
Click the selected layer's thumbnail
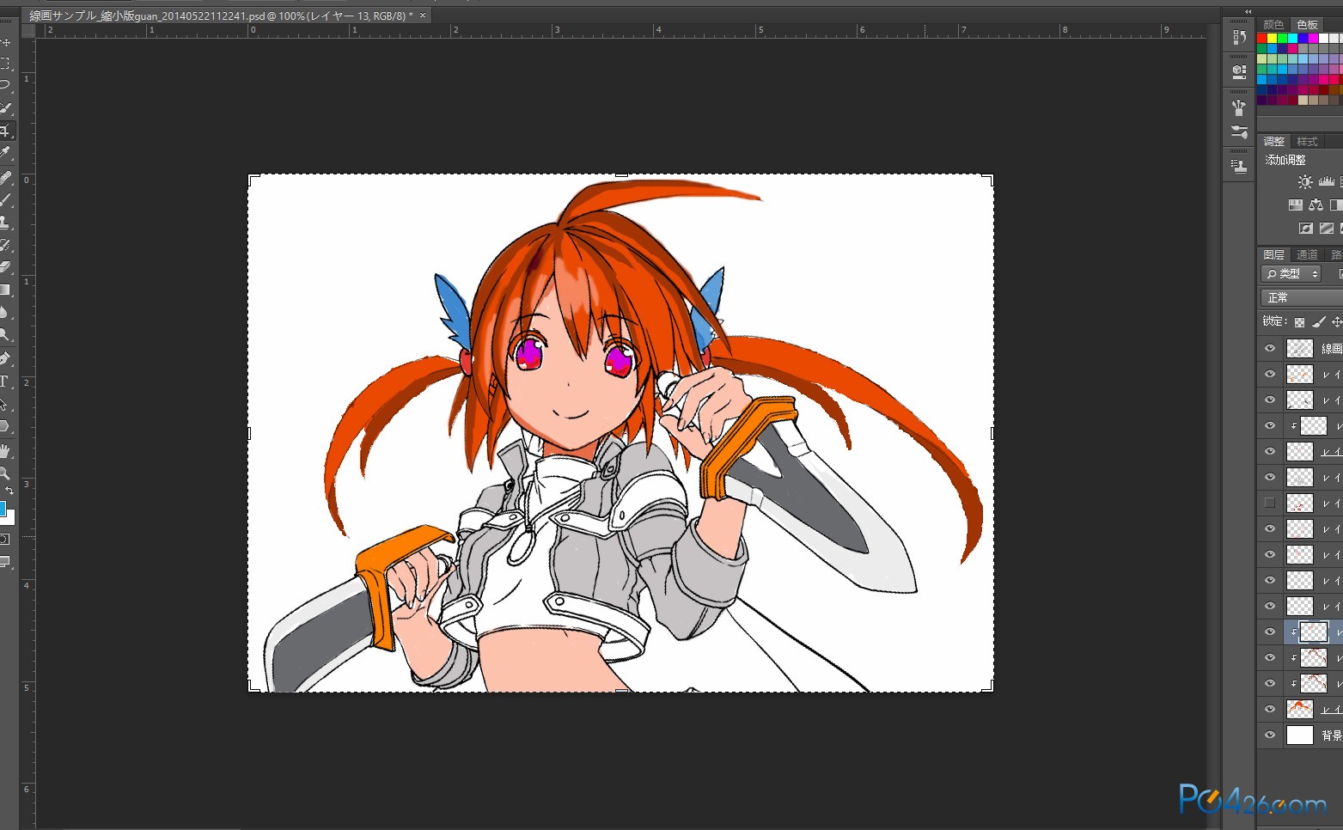[1314, 632]
